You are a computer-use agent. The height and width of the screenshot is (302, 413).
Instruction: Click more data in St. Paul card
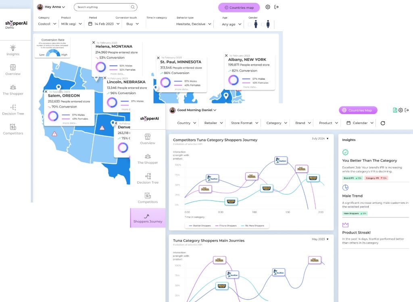click(182, 89)
